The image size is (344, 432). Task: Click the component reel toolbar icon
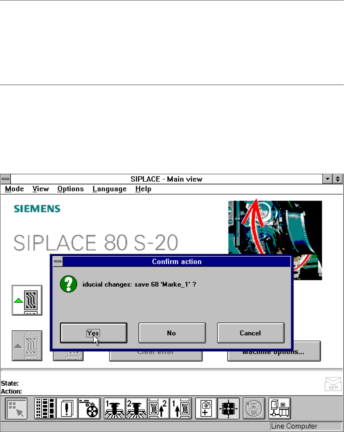coord(89,409)
